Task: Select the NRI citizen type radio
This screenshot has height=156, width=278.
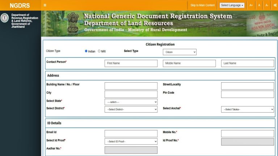Action: pos(99,51)
